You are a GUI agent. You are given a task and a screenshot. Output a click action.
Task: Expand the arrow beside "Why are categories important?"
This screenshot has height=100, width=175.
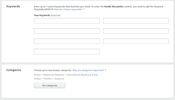coord(105,70)
